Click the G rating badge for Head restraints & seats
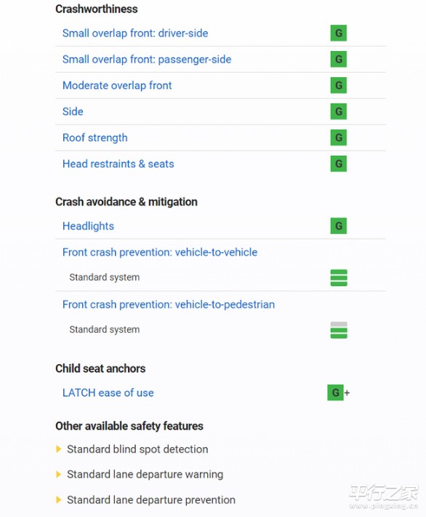 pyautogui.click(x=339, y=164)
